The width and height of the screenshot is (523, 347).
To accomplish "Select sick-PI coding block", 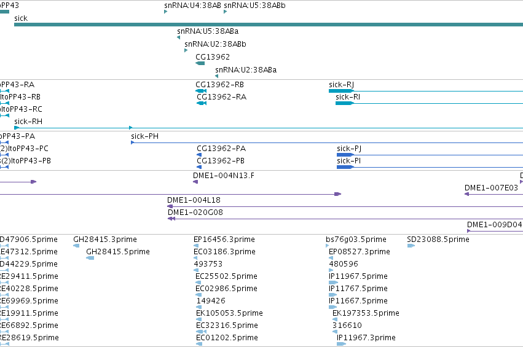I will coord(345,167).
